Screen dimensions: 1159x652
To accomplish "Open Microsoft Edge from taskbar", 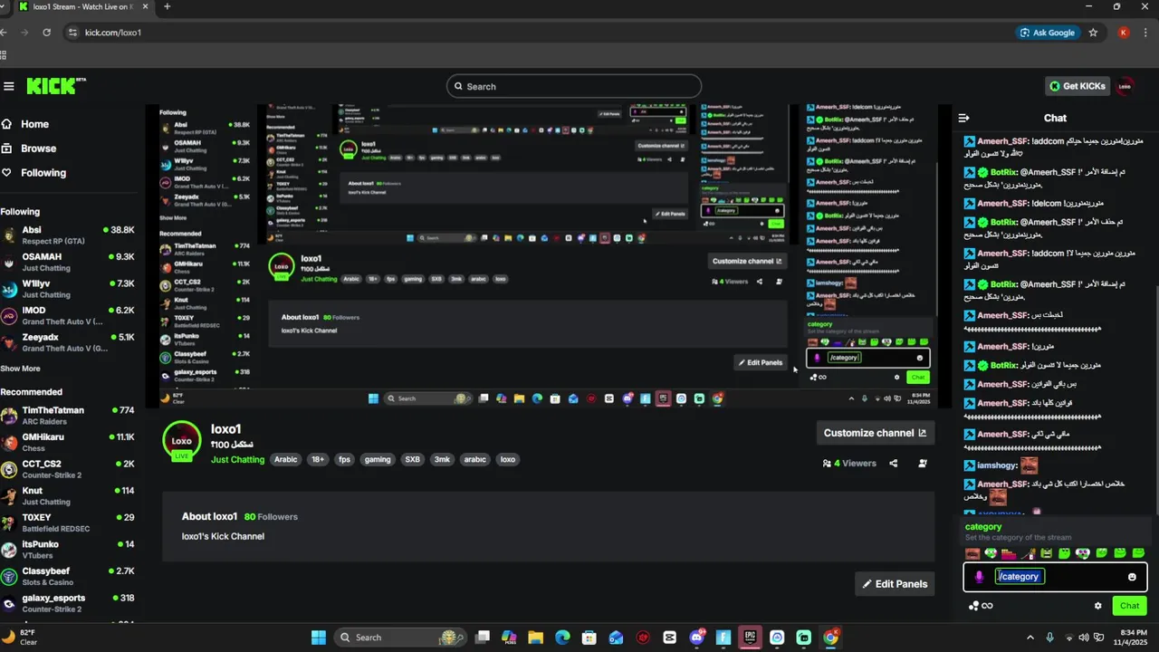I will click(x=562, y=638).
